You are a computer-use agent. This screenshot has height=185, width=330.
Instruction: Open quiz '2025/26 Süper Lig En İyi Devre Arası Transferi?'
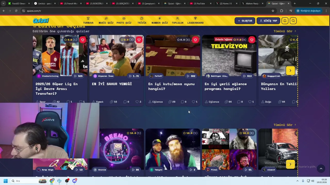point(56,89)
